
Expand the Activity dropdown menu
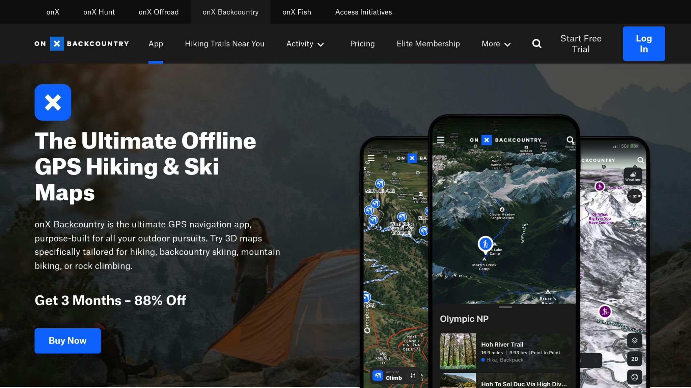point(305,44)
